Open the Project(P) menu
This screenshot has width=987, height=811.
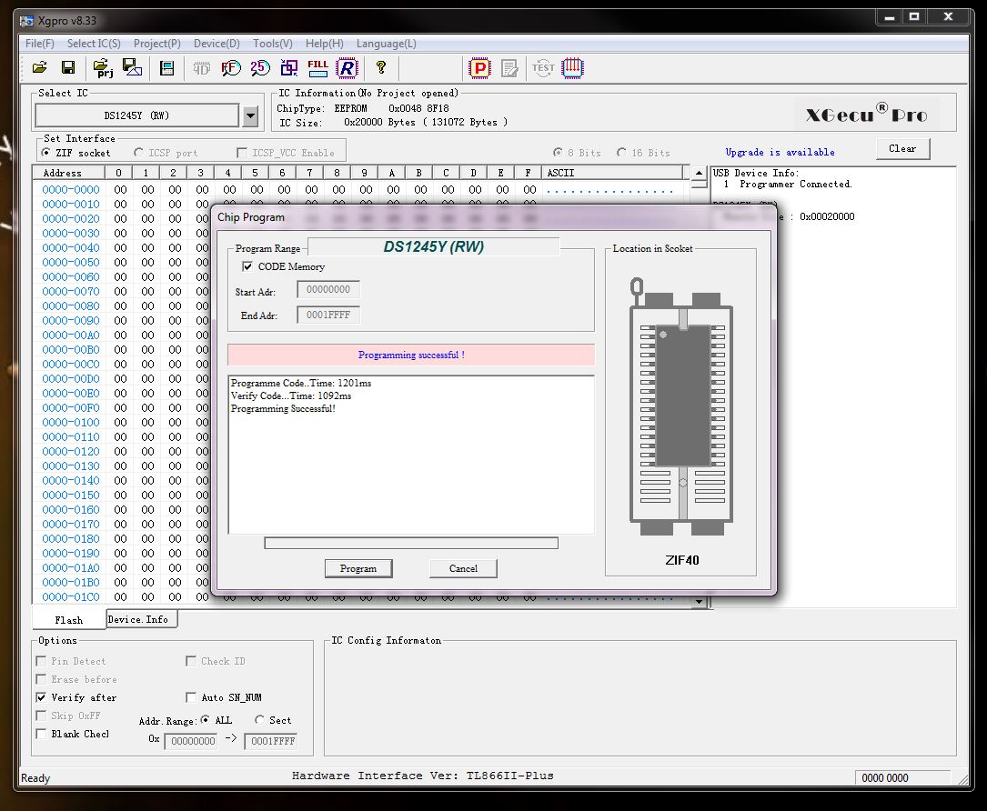coord(156,44)
